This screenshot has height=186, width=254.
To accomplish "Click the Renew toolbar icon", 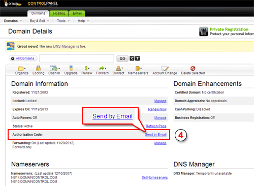I will click(x=86, y=68).
